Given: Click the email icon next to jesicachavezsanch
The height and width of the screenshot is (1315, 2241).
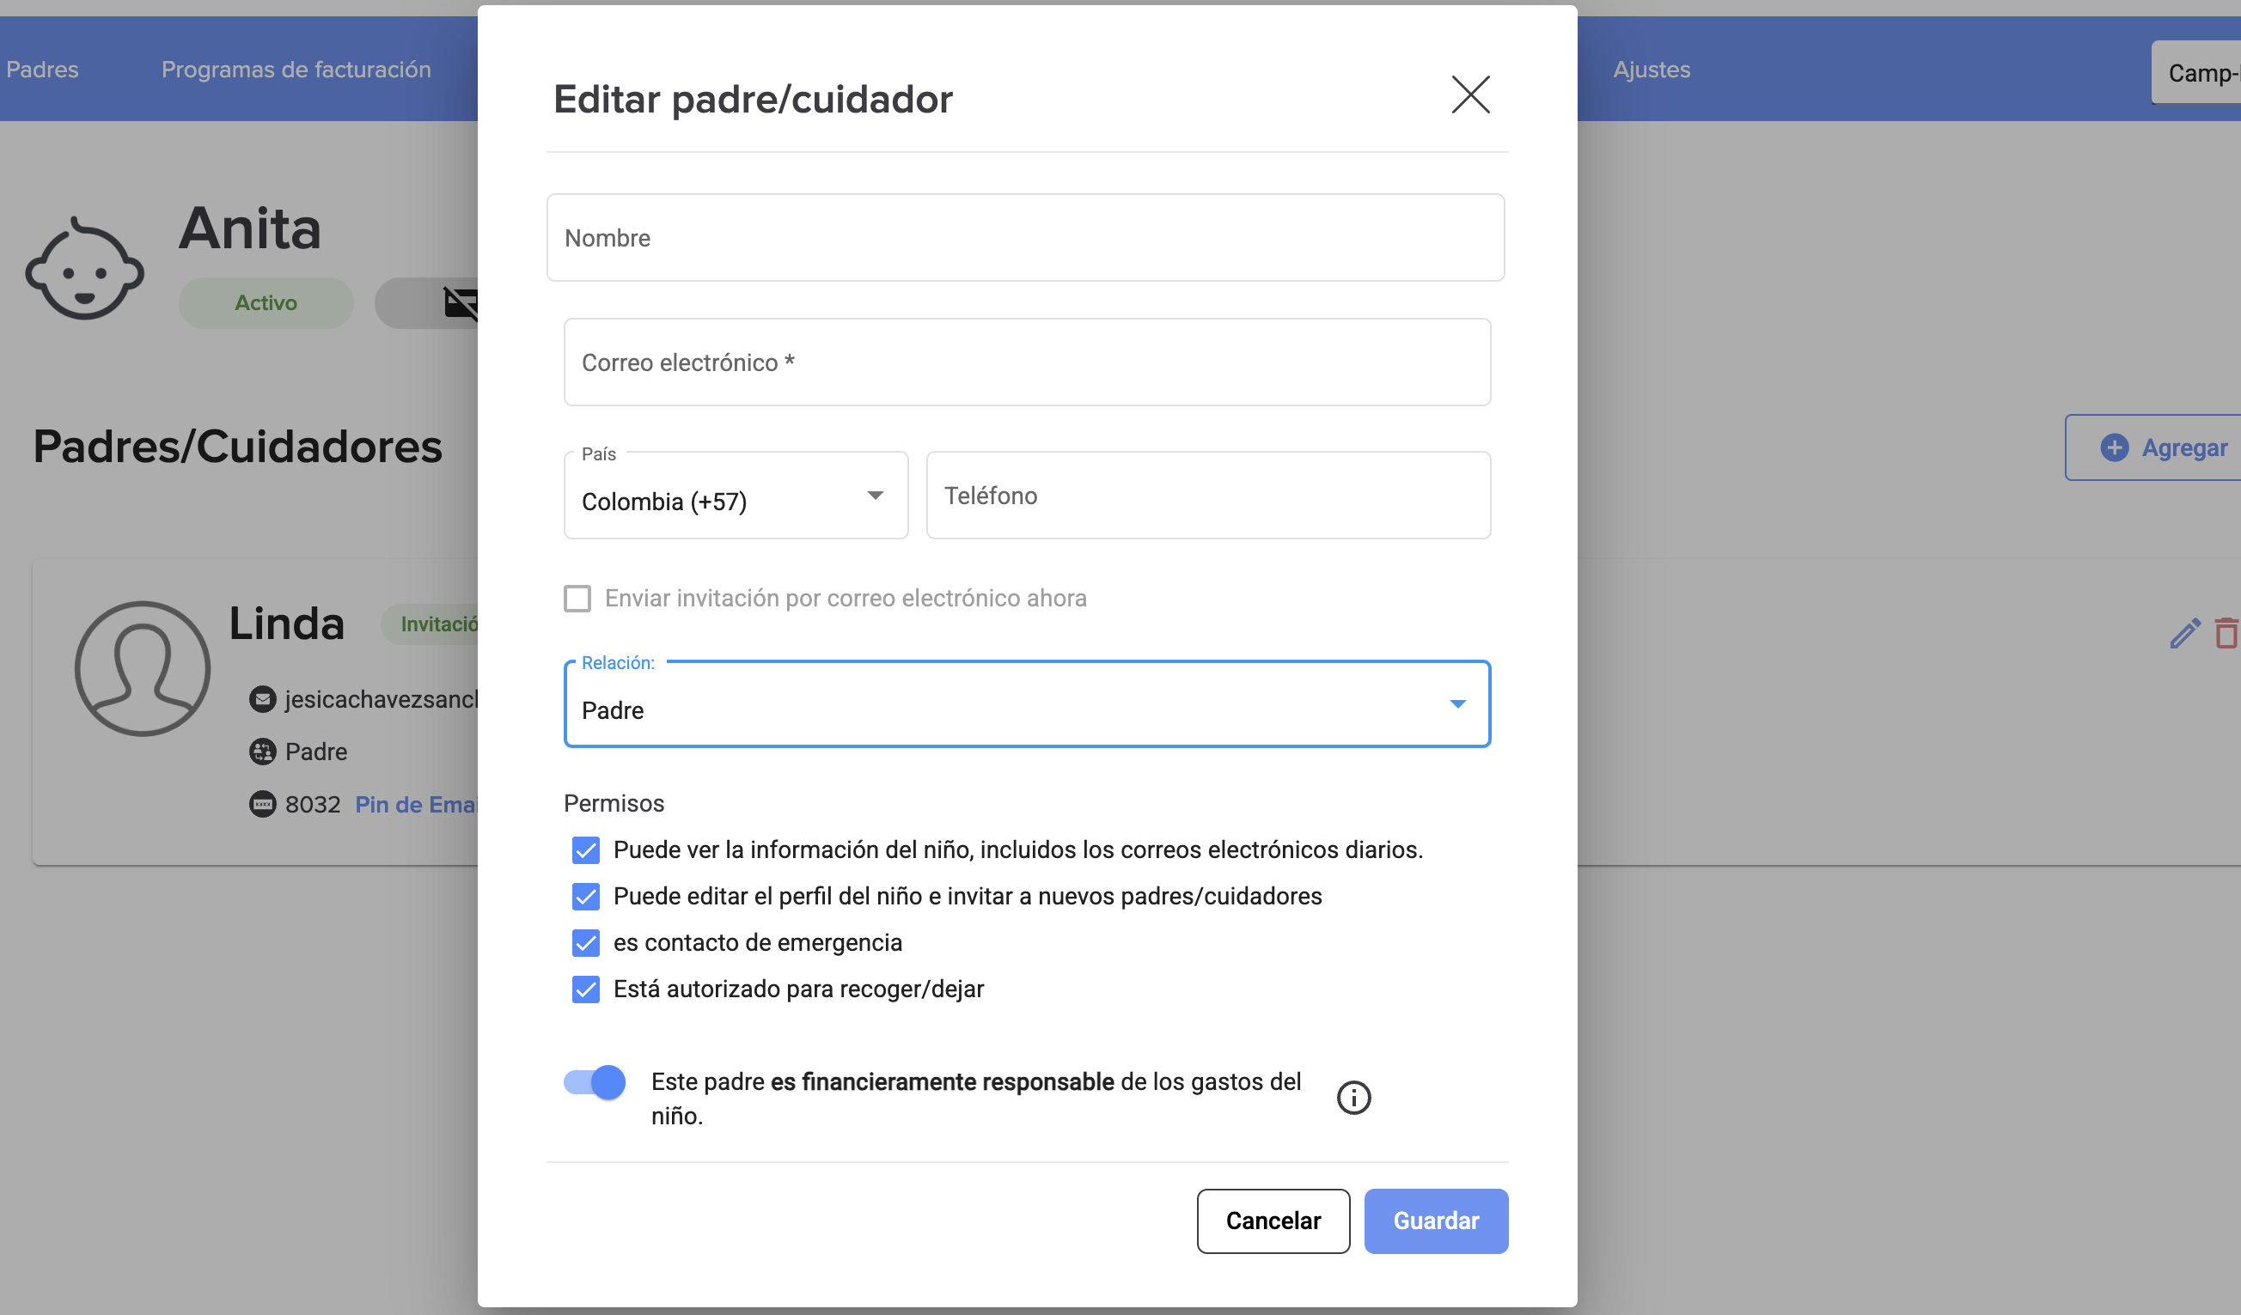Looking at the screenshot, I should (x=262, y=700).
